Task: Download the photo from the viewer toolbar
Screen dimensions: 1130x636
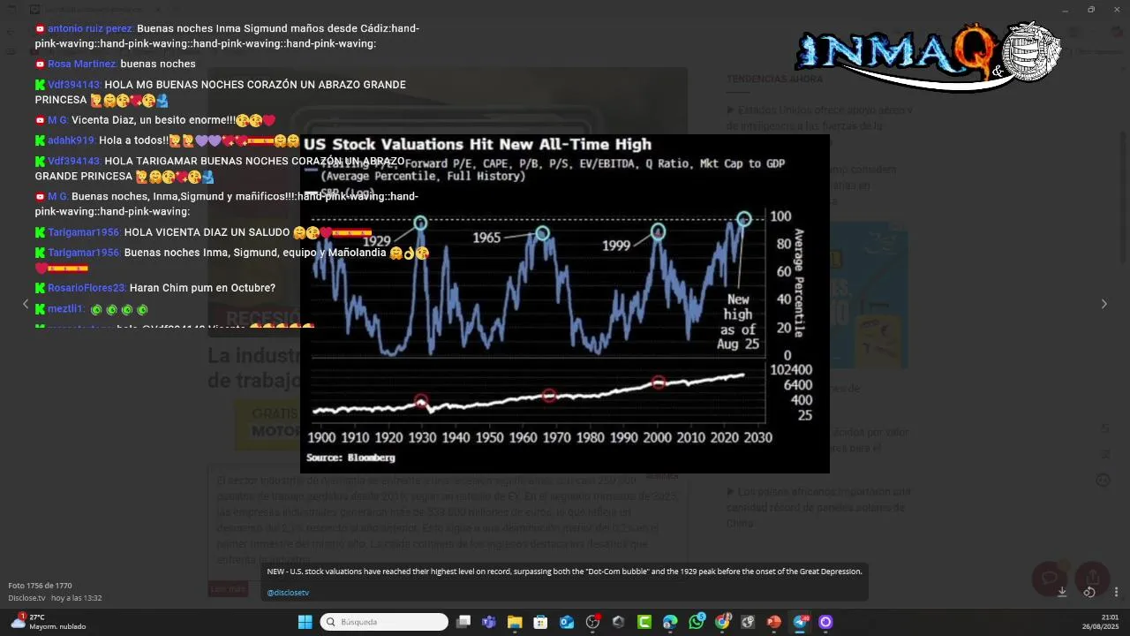Action: coord(1062,592)
